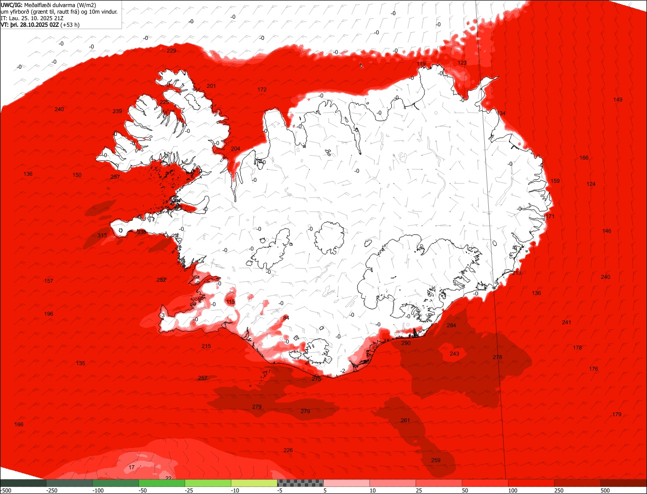Click the '(+53 h)' forecast offset
This screenshot has height=494, width=647.
[70, 24]
